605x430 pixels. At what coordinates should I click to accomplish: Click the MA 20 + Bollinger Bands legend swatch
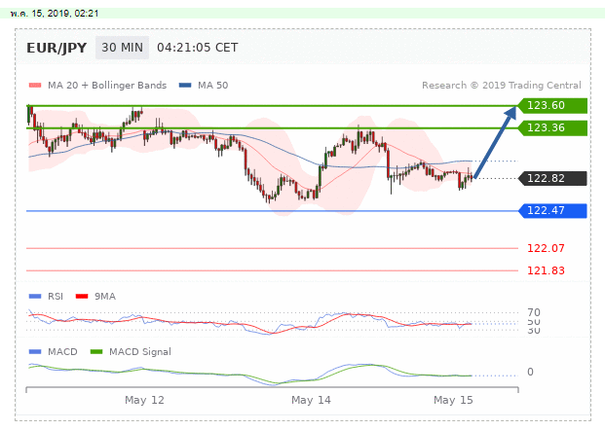click(x=35, y=86)
